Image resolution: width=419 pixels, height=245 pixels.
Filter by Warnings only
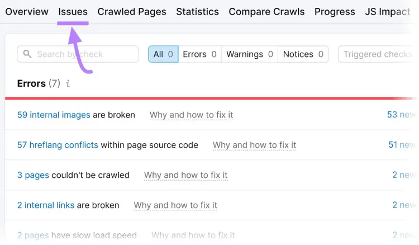(x=250, y=54)
